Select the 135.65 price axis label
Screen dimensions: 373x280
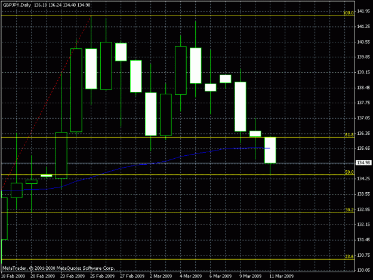(x=363, y=148)
